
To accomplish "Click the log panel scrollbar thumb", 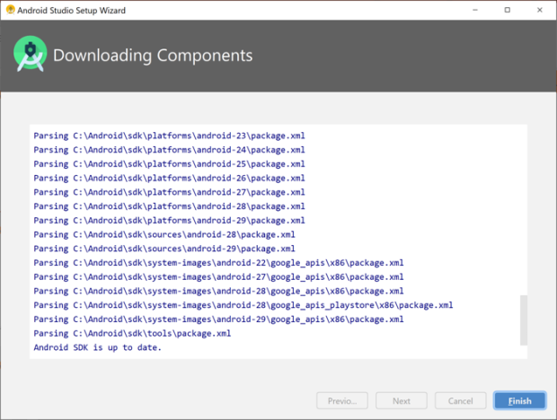I will click(x=524, y=320).
